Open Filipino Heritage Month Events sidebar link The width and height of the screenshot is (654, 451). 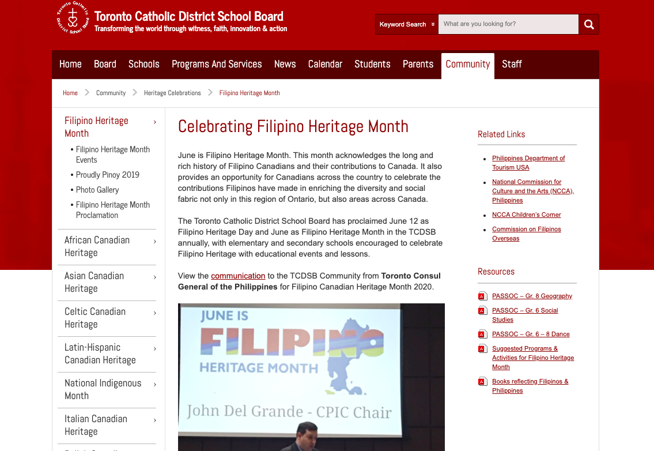click(x=112, y=155)
